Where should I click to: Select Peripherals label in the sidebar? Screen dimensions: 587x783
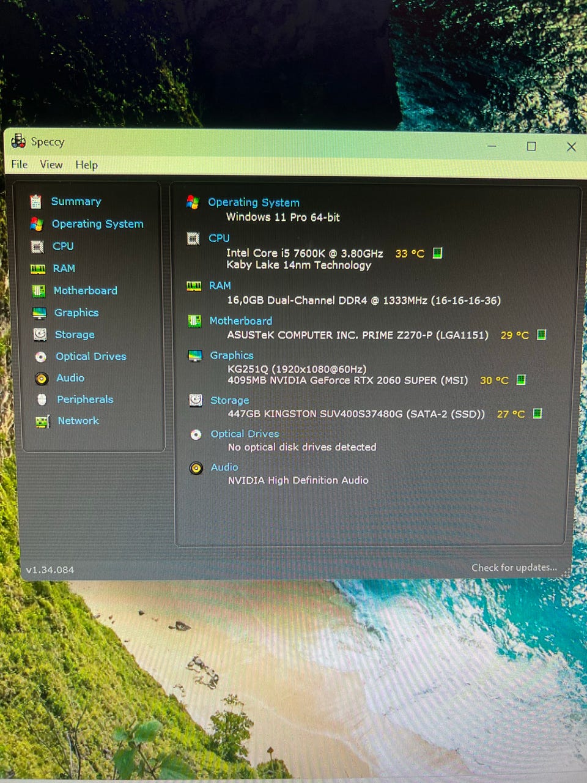[85, 399]
